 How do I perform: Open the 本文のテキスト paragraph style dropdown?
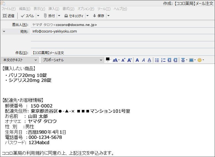20,60
